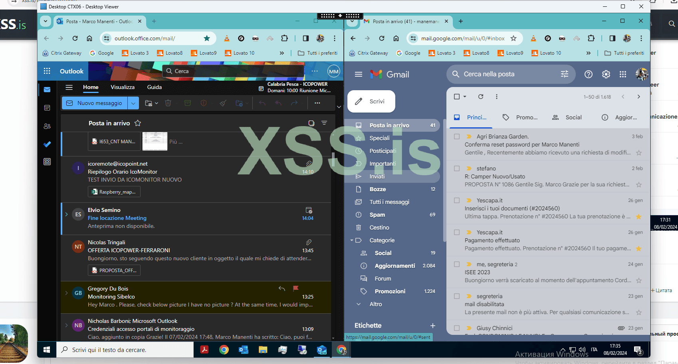Open Gmail Promozioni inbox tab
Image resolution: width=678 pixels, height=364 pixels.
[x=520, y=117]
